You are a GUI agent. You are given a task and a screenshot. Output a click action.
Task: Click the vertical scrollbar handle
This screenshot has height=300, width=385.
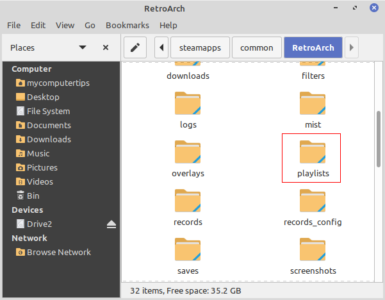pos(379,139)
